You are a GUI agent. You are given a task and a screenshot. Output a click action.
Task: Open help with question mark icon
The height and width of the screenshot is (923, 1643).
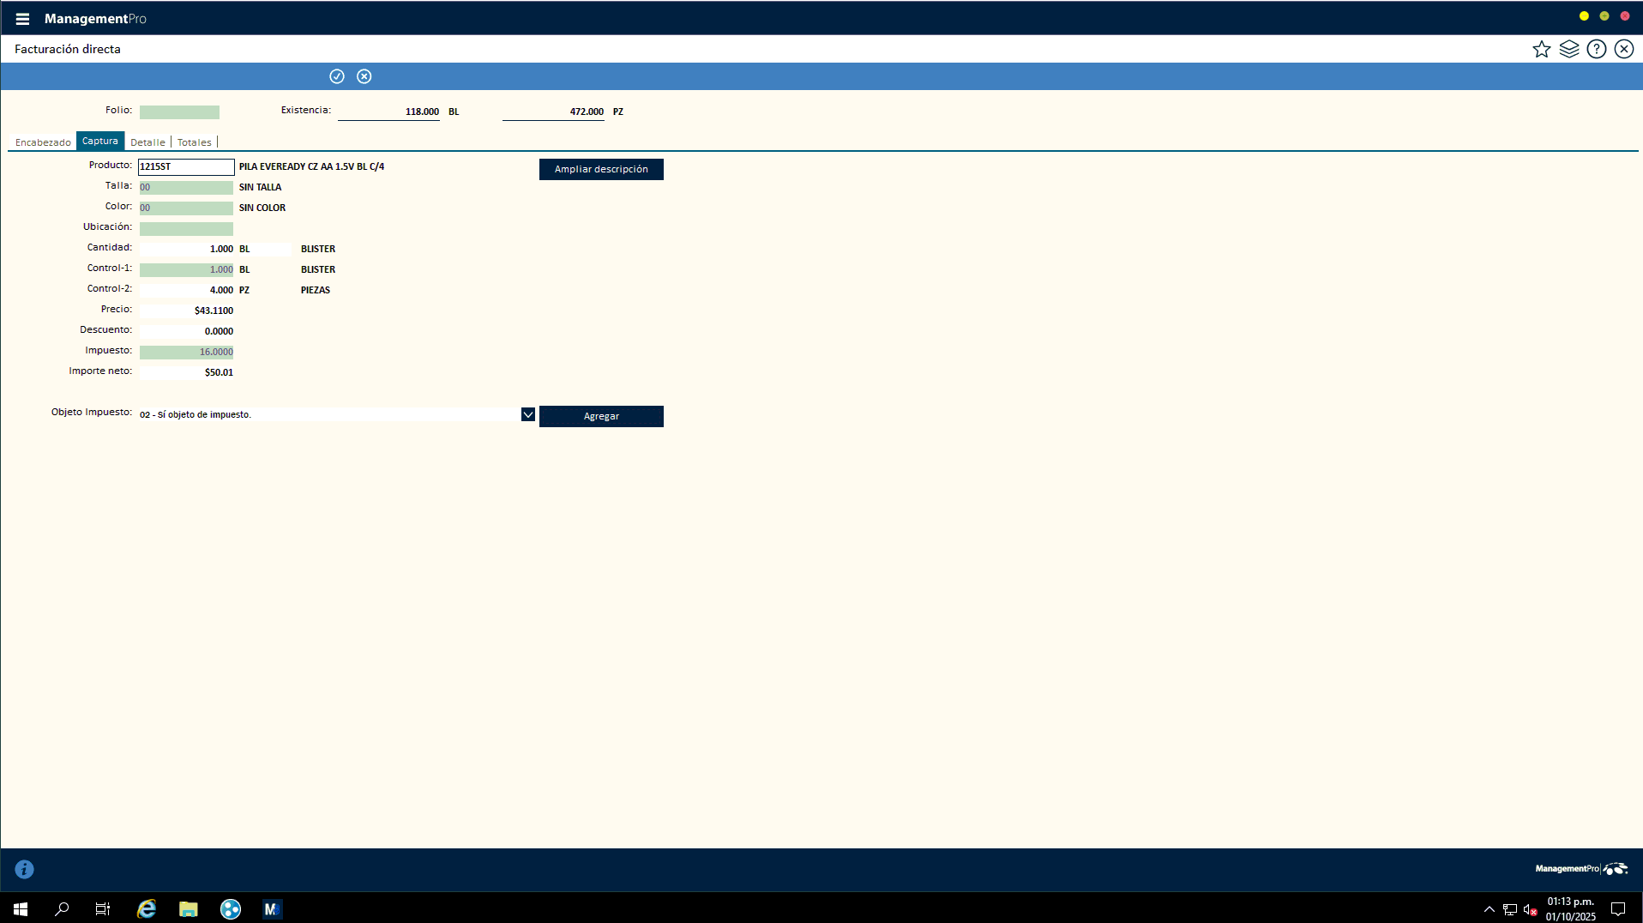(1596, 49)
